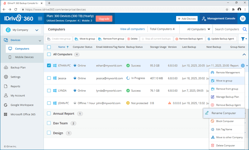Click the Search Computers input field

[227, 29]
